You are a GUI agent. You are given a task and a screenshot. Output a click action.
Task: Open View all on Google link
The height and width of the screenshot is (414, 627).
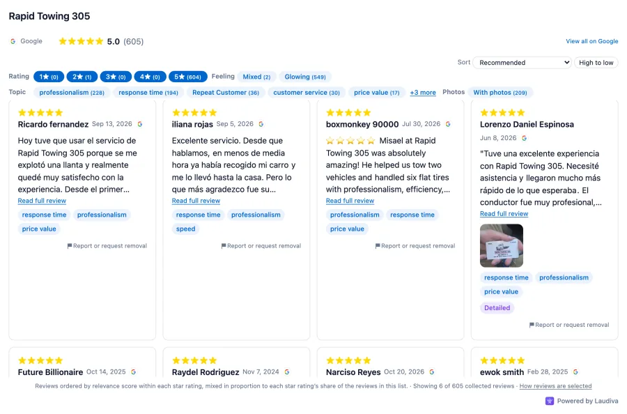point(591,41)
